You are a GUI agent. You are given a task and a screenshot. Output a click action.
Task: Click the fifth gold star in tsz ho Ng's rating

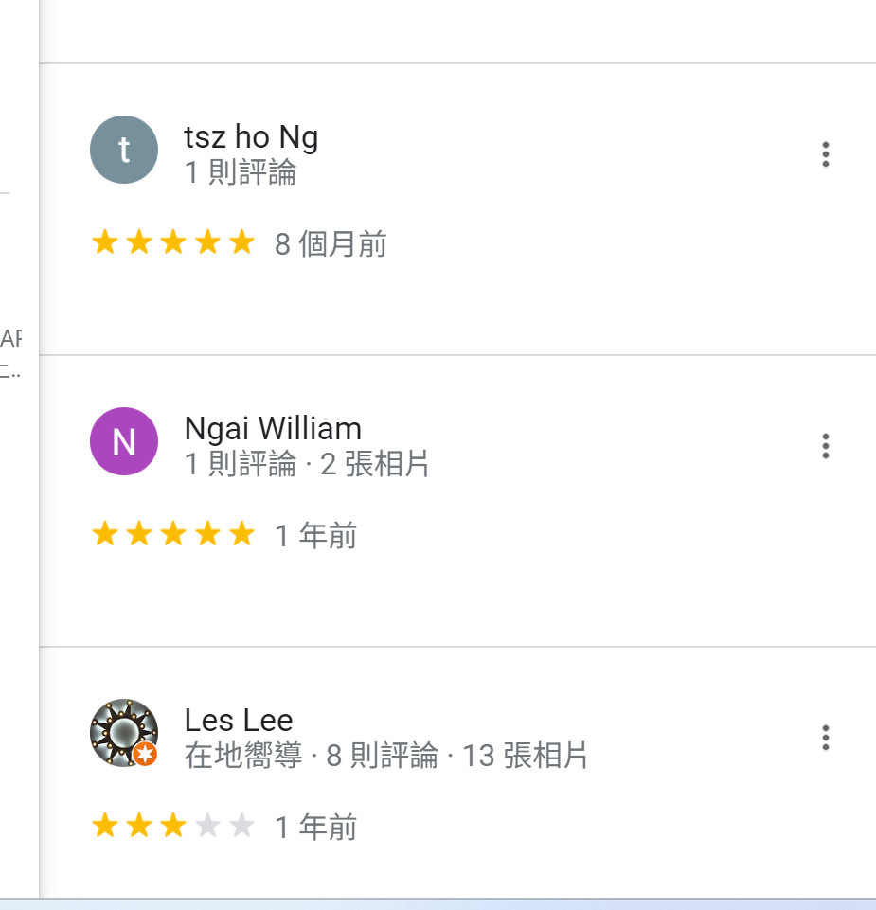pyautogui.click(x=242, y=243)
